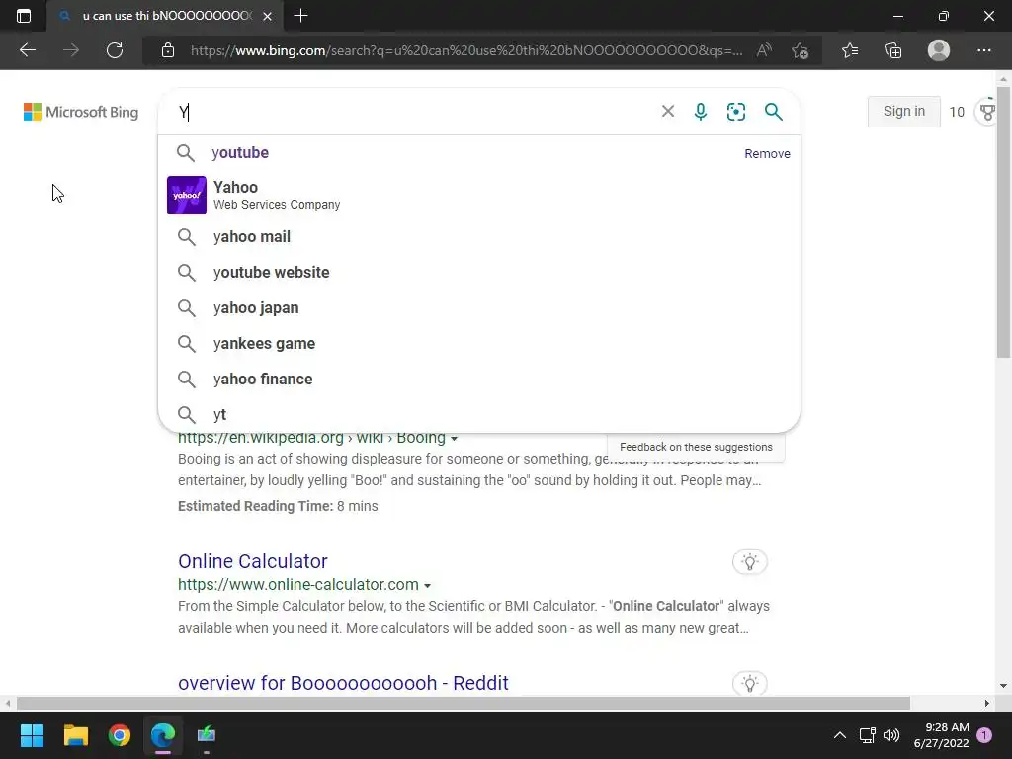Open the browser profile avatar

939,50
